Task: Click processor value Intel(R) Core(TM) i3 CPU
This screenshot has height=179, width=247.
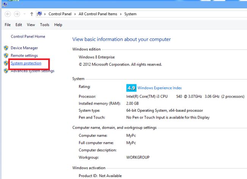Action: coord(147,96)
